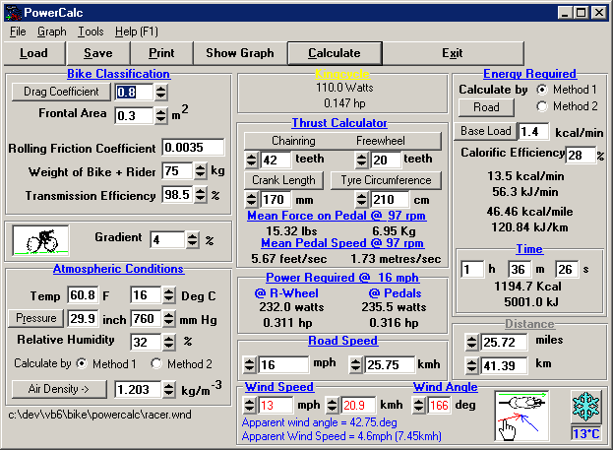The width and height of the screenshot is (613, 450).
Task: Adjust the crank length mm spinner
Action: pos(251,200)
